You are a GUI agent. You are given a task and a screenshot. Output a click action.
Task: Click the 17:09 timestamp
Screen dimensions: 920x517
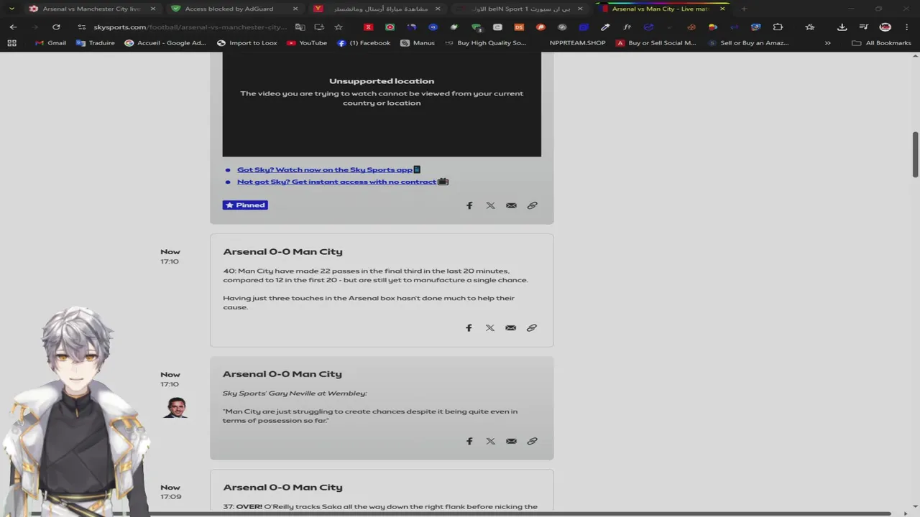click(x=170, y=497)
